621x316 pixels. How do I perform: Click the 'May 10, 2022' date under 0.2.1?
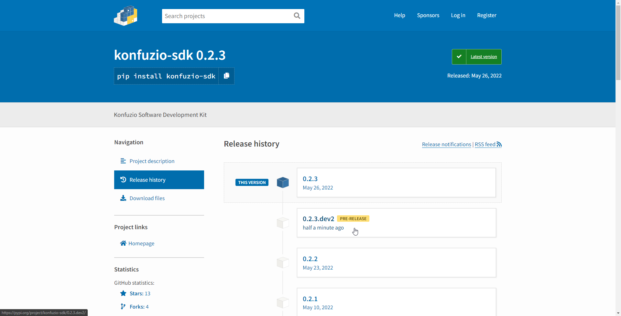point(318,307)
